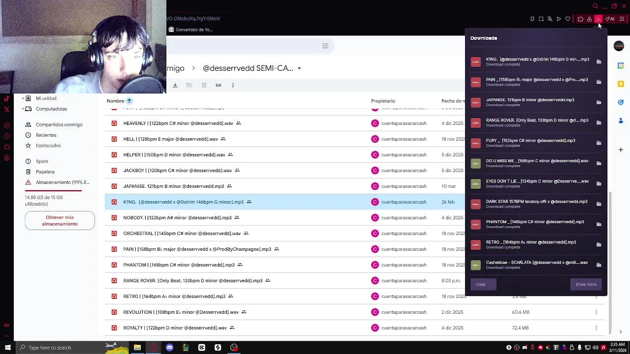Click the snapshot capture icon in toolbar
Viewport: 630px width, 354px height.
click(541, 19)
